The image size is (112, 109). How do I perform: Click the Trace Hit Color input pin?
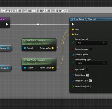click(73, 81)
